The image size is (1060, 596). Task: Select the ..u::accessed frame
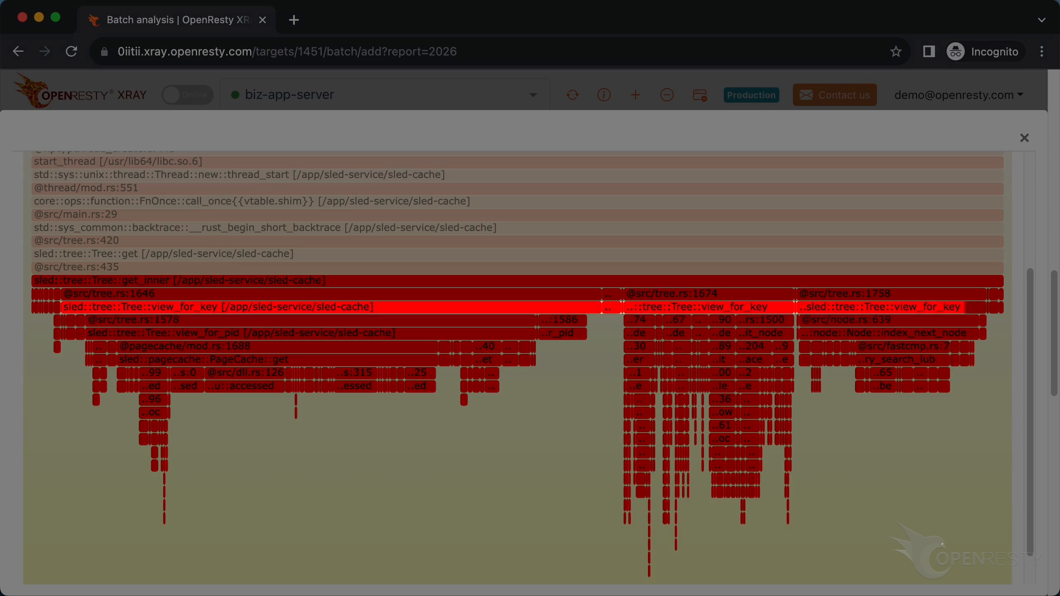[245, 386]
